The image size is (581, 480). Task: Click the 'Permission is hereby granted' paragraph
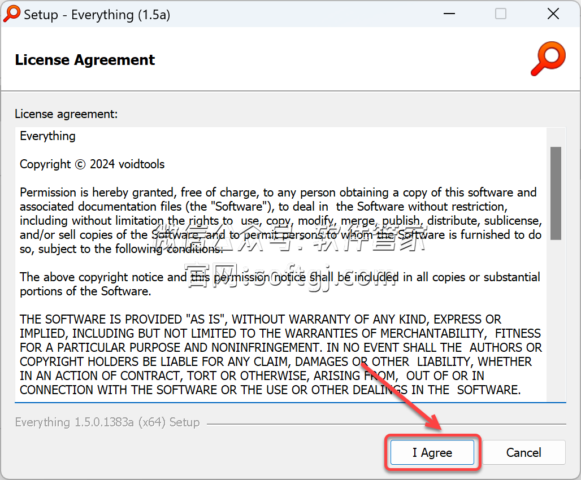coord(281,221)
